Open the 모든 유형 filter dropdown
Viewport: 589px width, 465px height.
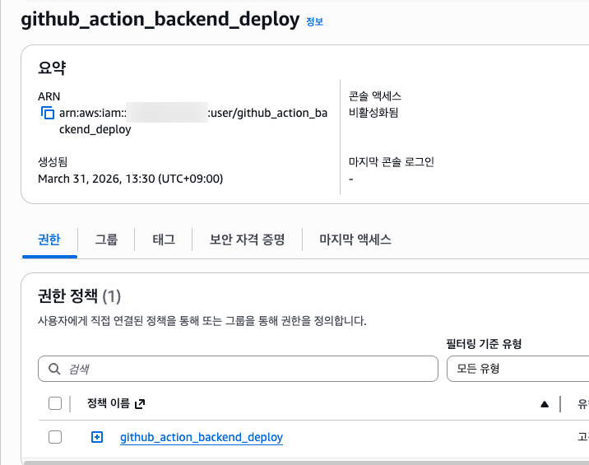pyautogui.click(x=517, y=369)
